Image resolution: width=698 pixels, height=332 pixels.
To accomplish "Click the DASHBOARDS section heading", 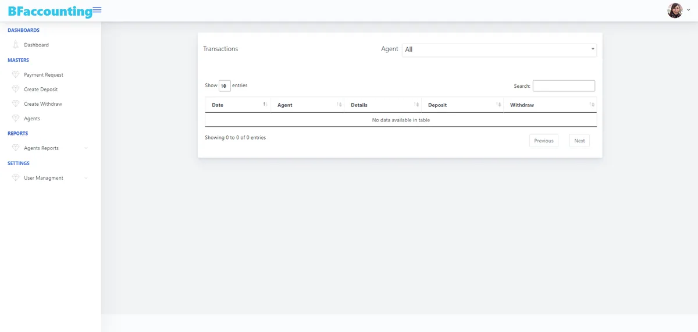I will pyautogui.click(x=23, y=30).
